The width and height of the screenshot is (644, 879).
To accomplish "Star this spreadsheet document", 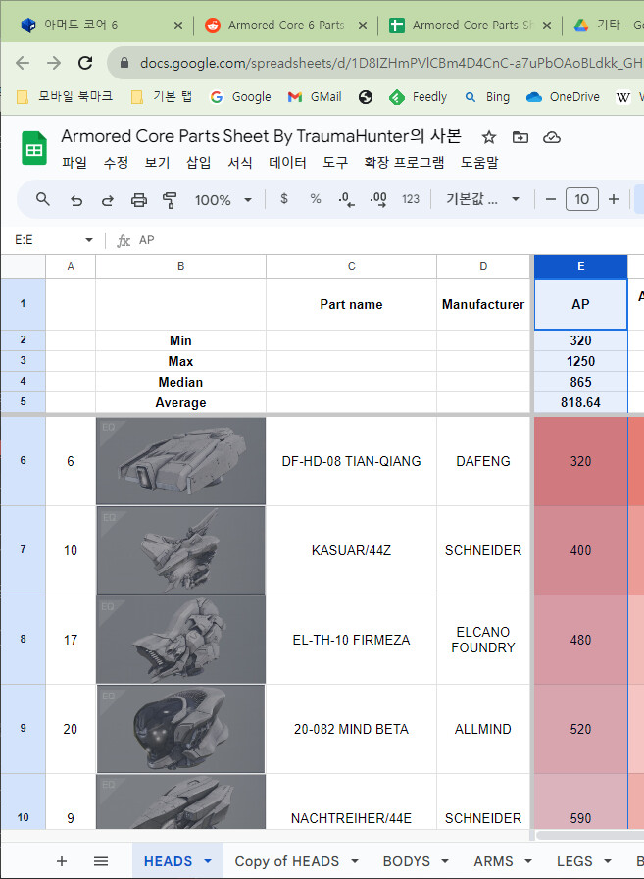I will click(489, 137).
